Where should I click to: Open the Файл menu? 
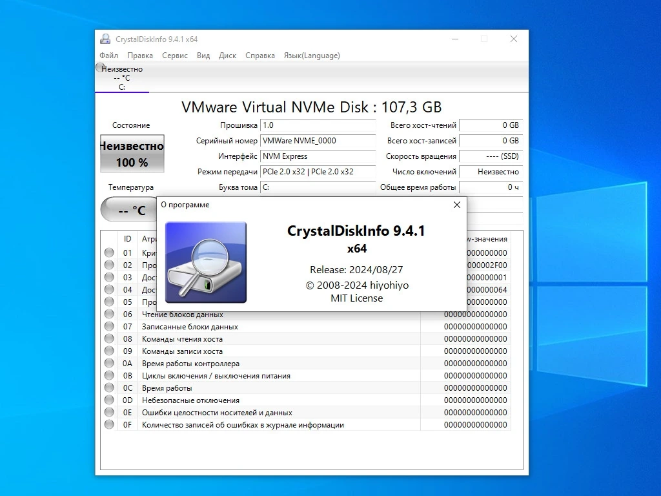point(108,56)
